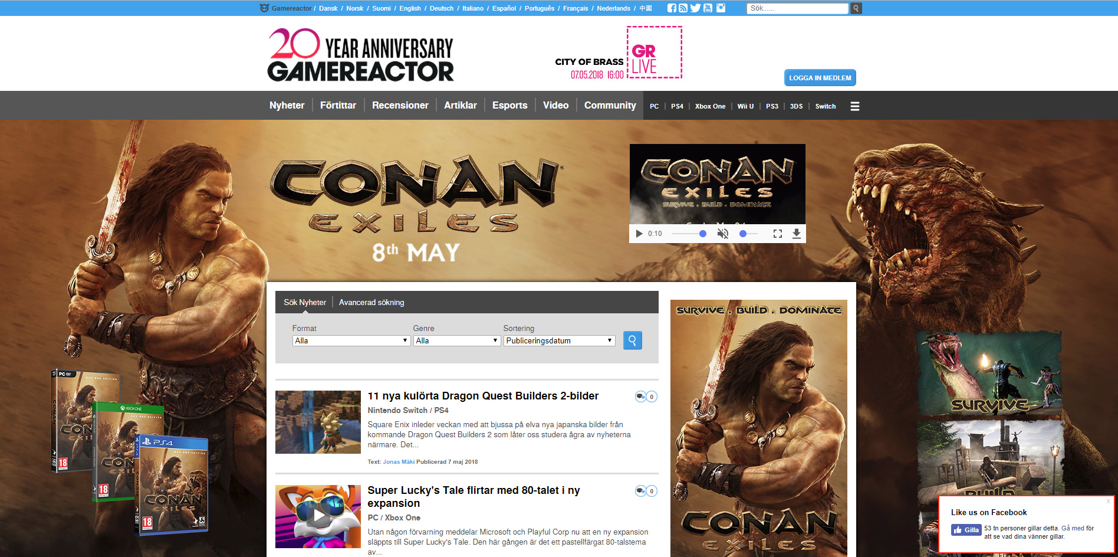1118x557 pixels.
Task: Download the Conan Exiles video
Action: 796,234
